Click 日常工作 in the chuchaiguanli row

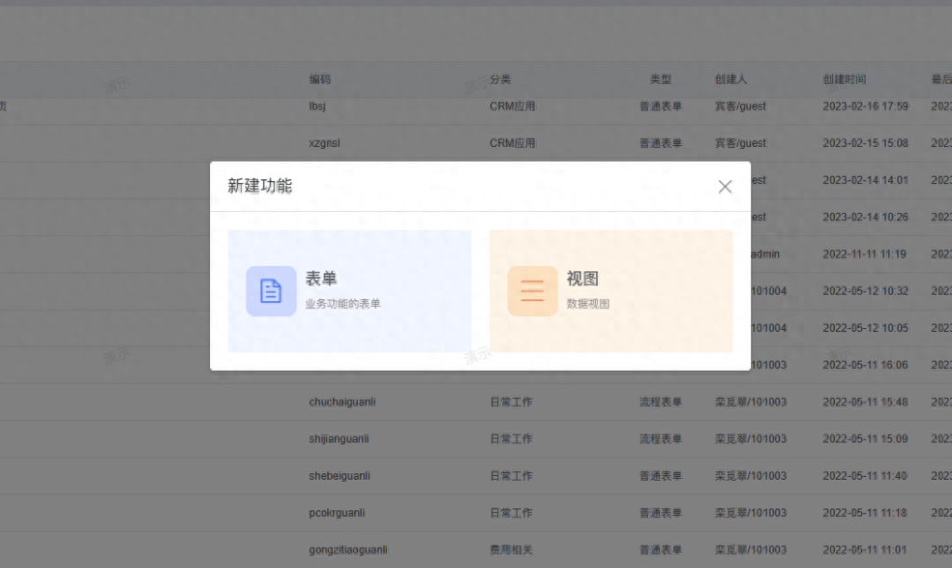tap(511, 402)
